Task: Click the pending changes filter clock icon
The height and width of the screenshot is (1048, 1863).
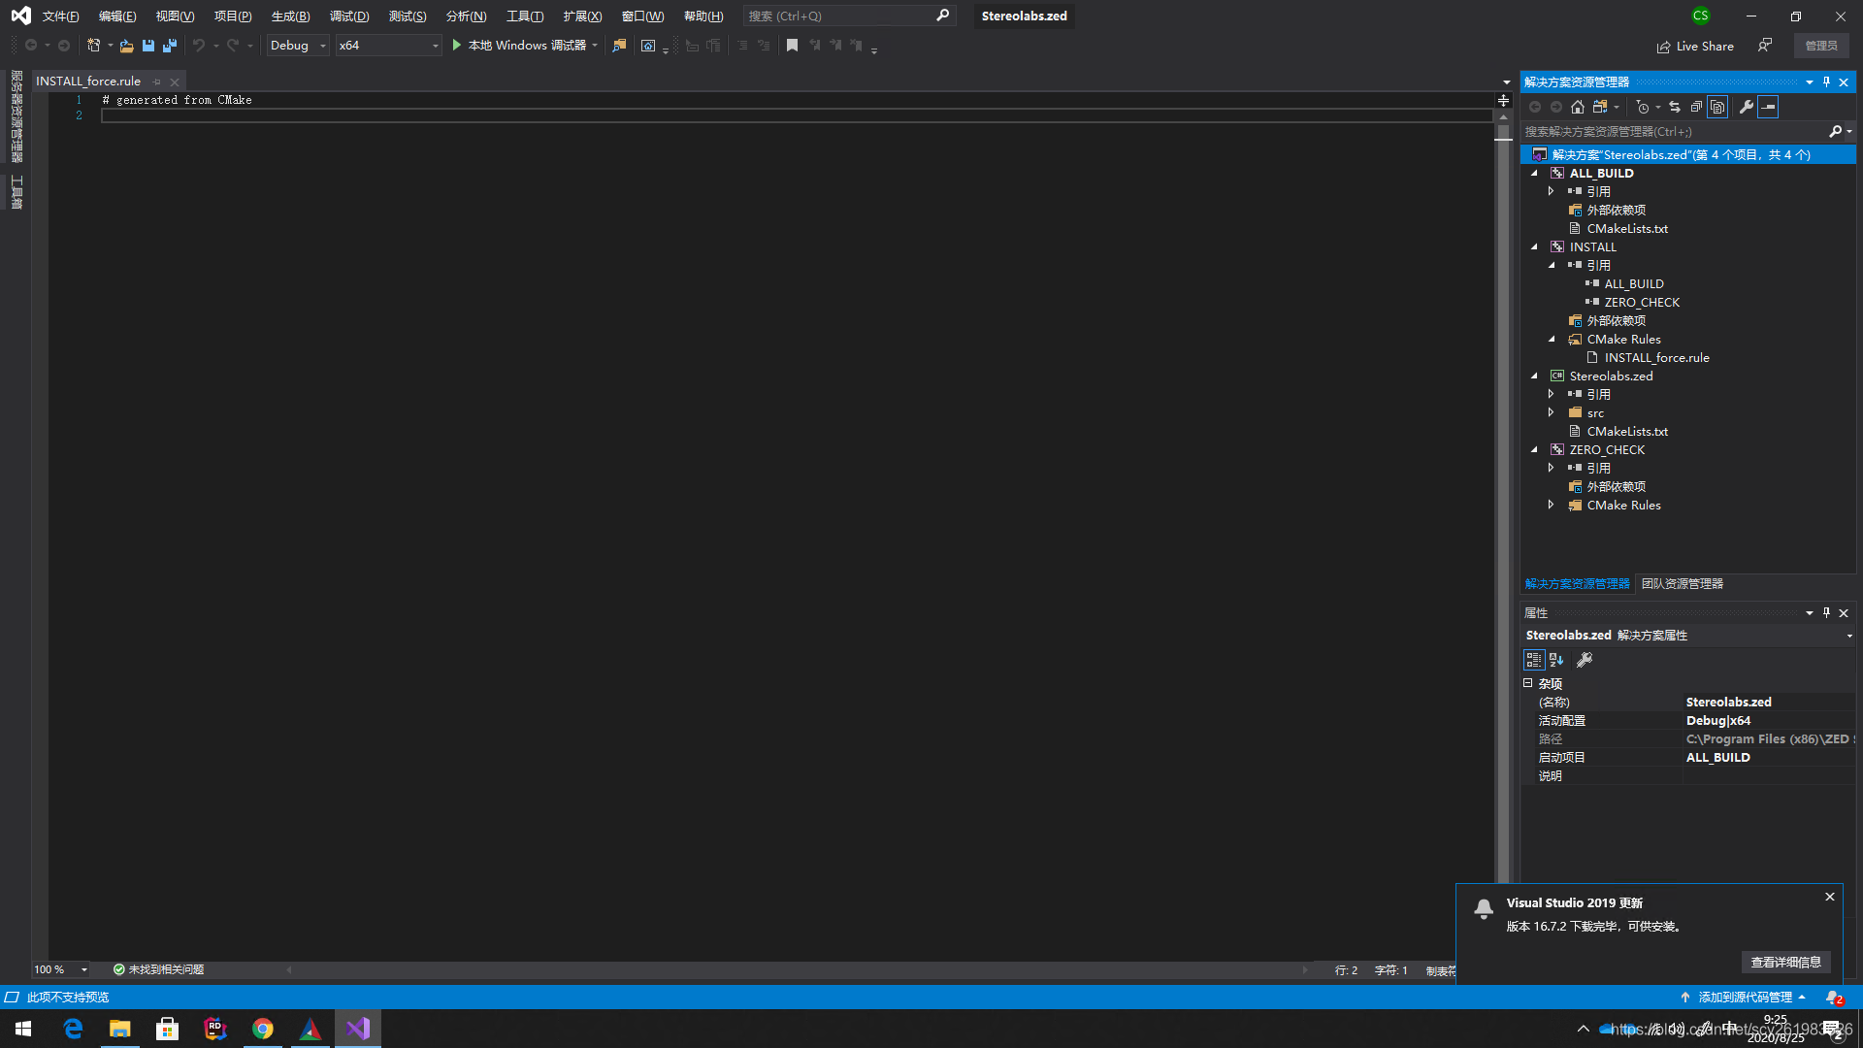Action: pos(1642,107)
